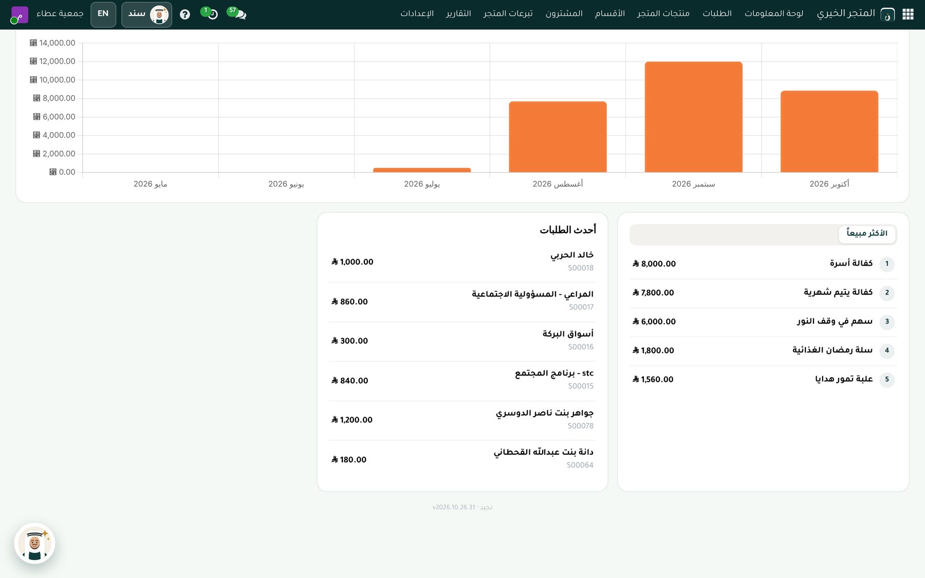
Task: Click the 7,800.00 best seller amount
Action: point(653,293)
